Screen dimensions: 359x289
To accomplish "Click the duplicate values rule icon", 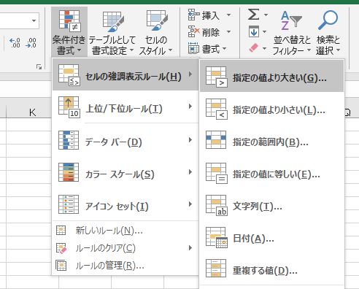I will 216,268.
